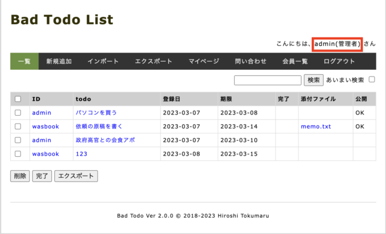Open the 新規追加 menu item

(x=59, y=62)
